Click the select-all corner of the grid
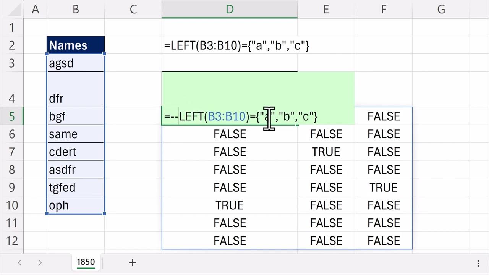489x275 pixels. (x=11, y=9)
